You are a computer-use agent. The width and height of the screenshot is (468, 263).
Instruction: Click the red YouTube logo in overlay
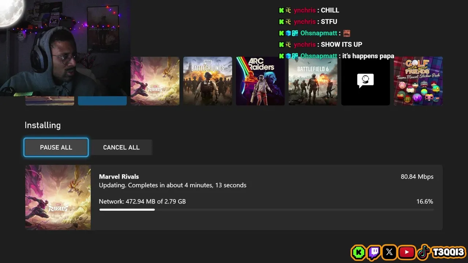tap(407, 252)
